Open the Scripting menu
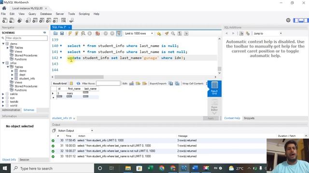309x173 pixels. pyautogui.click(x=84, y=14)
